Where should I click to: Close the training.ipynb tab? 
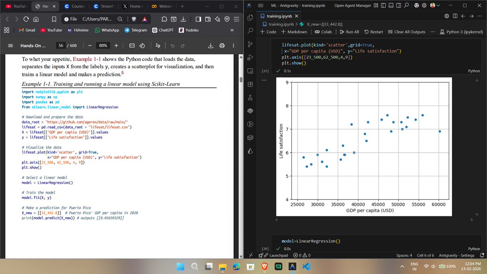pos(296,16)
